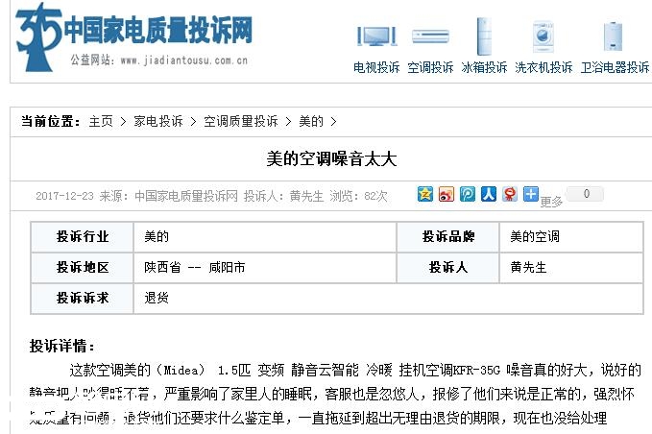
Task: Click the 美的空调 brand cell
Action: pyautogui.click(x=571, y=236)
